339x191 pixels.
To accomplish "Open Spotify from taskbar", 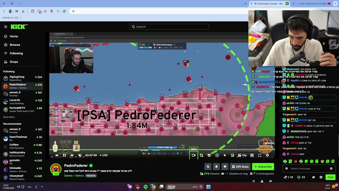I will 146,187.
